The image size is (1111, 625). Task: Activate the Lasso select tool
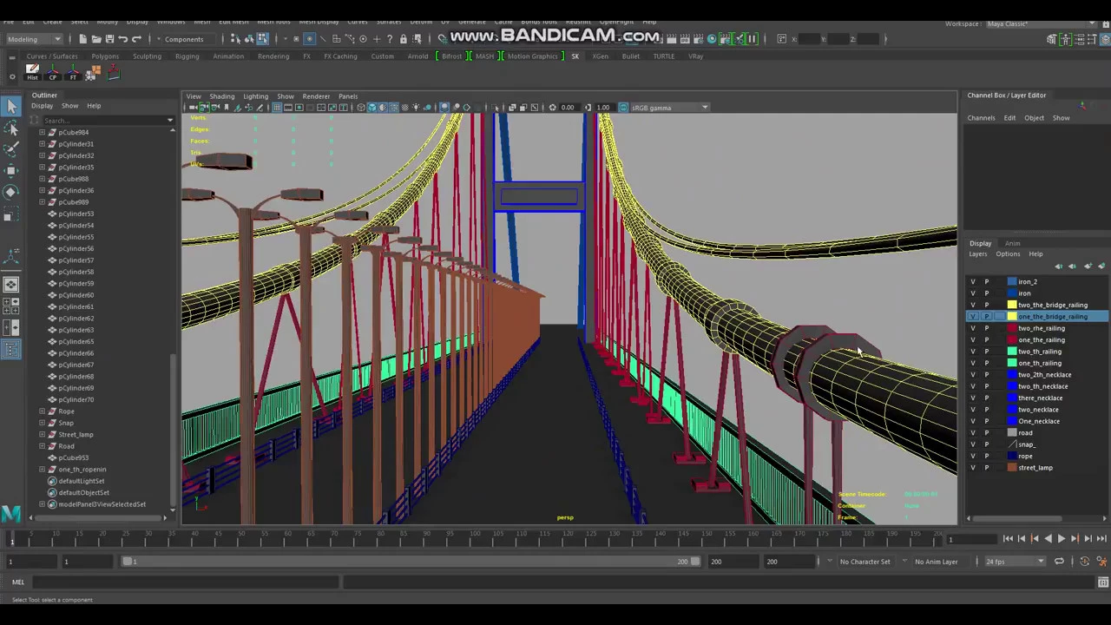pyautogui.click(x=11, y=128)
